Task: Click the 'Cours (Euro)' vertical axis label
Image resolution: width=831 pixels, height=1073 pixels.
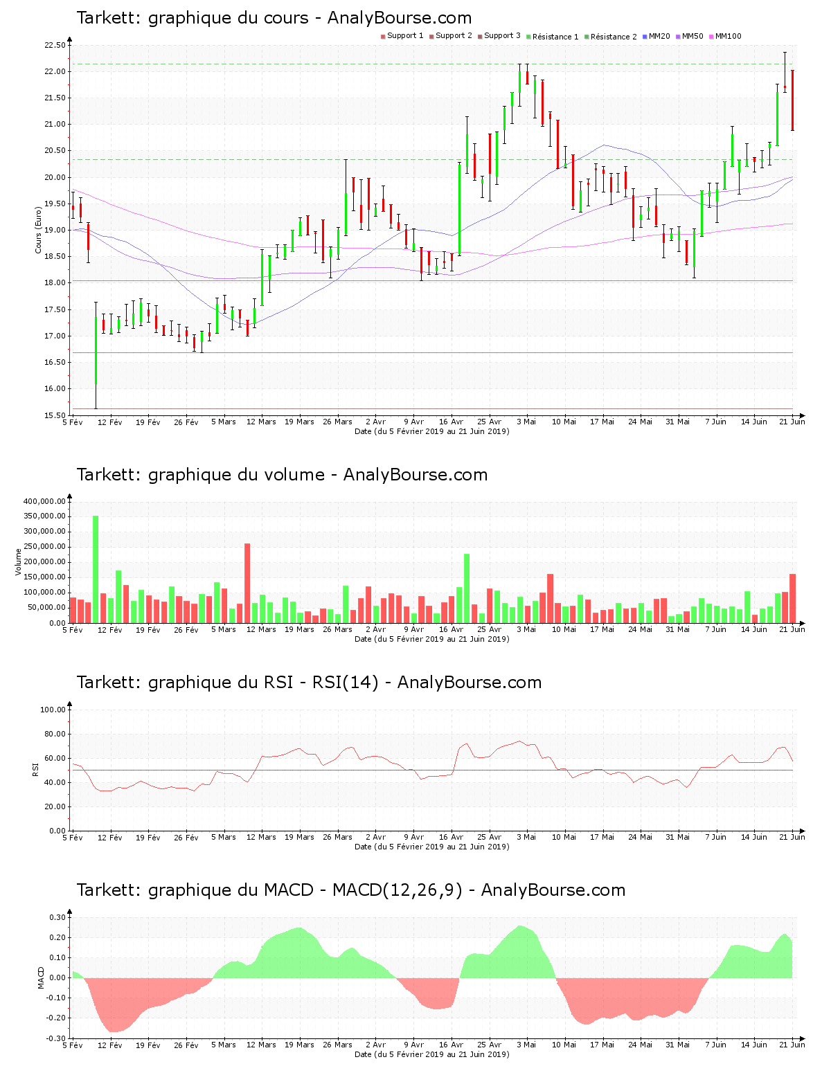Action: pyautogui.click(x=39, y=230)
